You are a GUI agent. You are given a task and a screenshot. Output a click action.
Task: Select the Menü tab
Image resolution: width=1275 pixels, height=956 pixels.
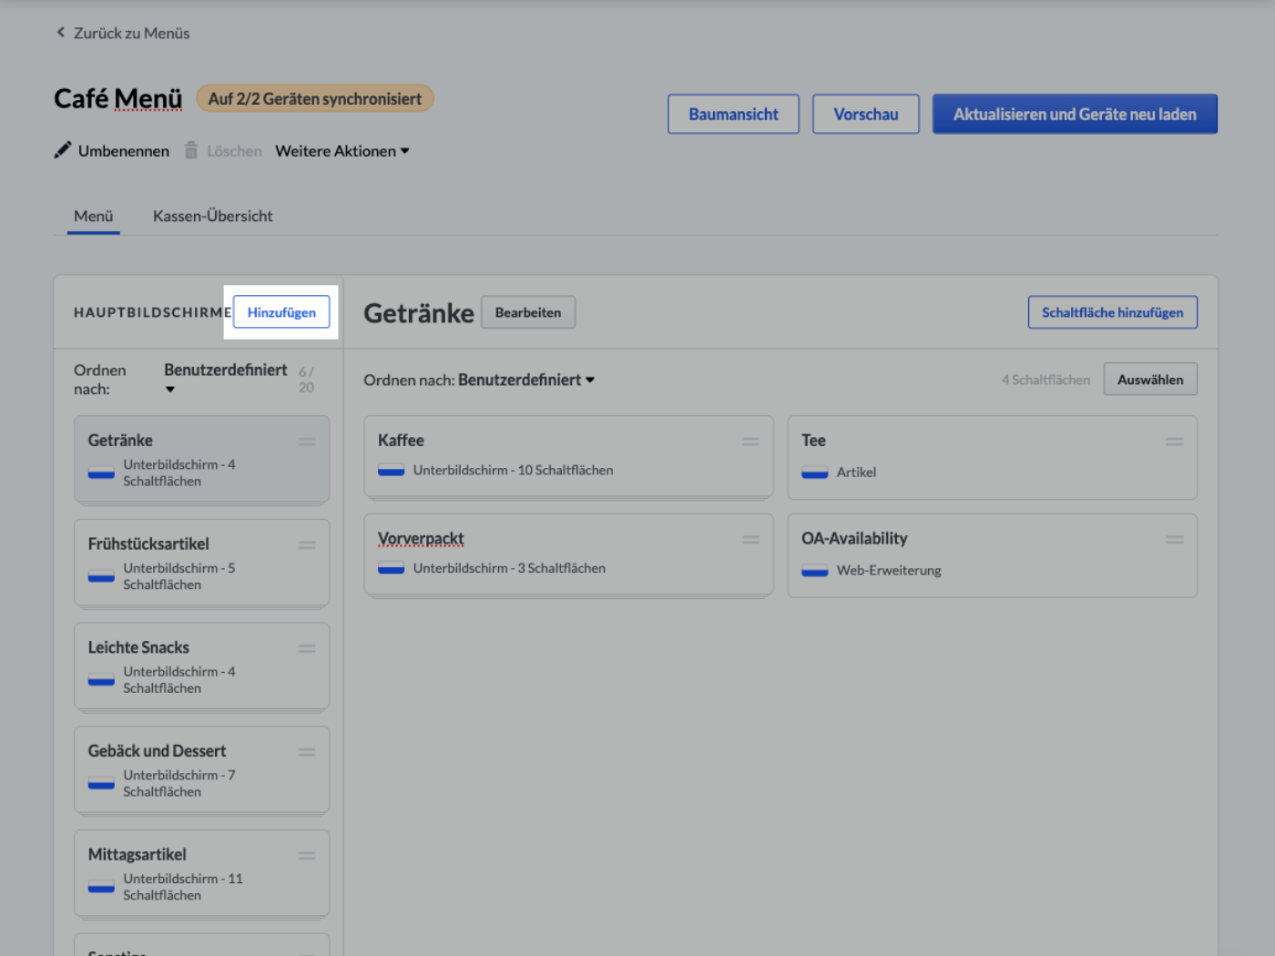coord(94,216)
